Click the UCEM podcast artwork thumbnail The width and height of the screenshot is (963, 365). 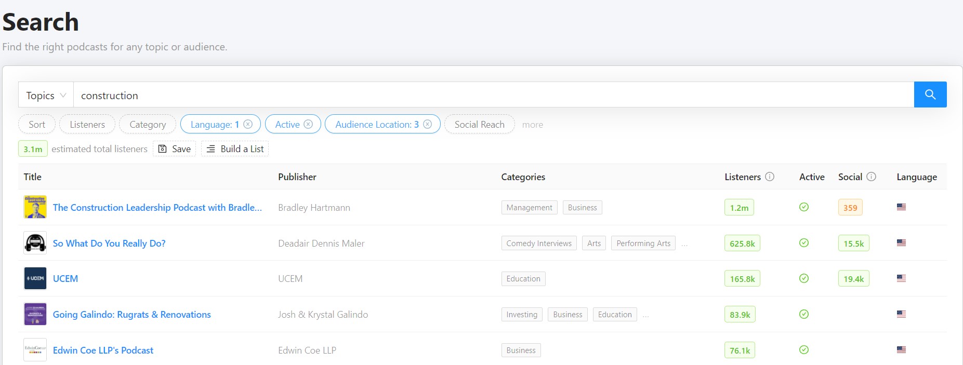pyautogui.click(x=35, y=278)
